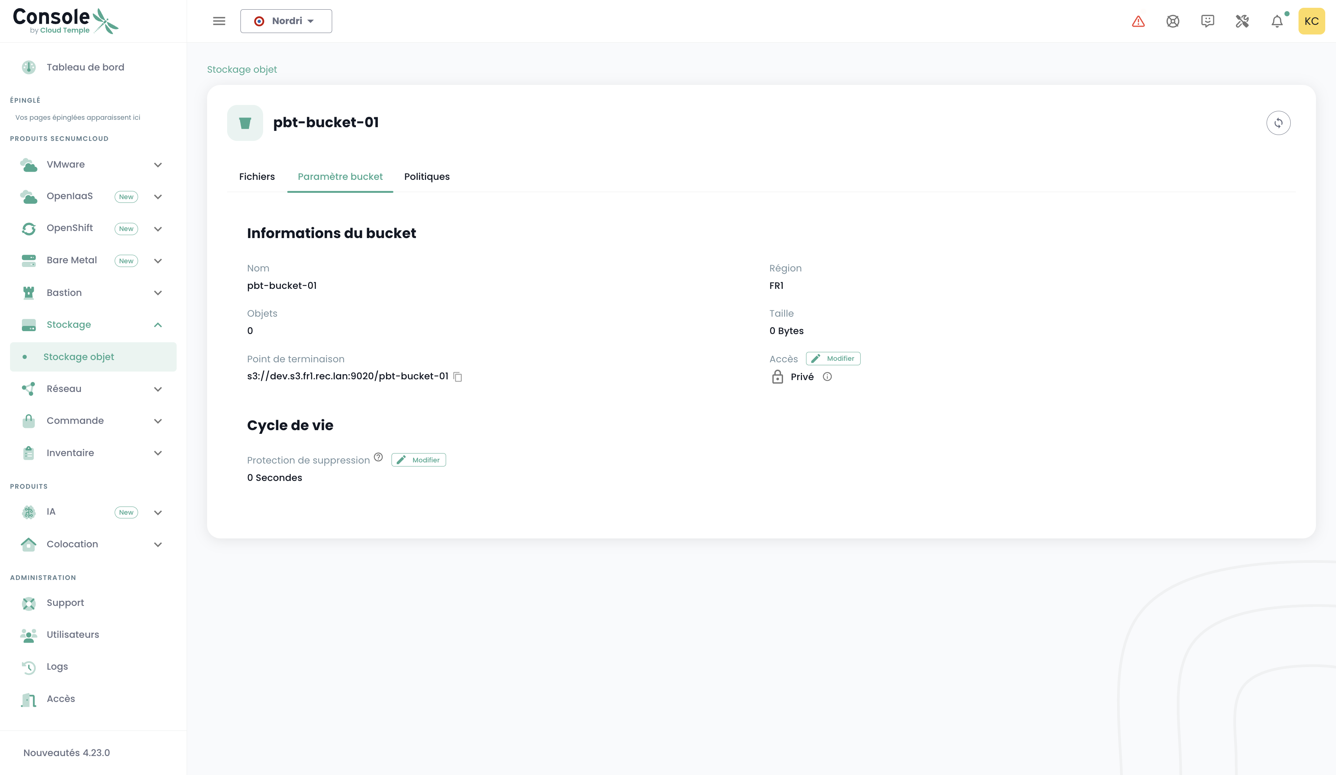Viewport: 1336px width, 775px height.
Task: Click Modifier button next to Accès
Action: click(833, 359)
